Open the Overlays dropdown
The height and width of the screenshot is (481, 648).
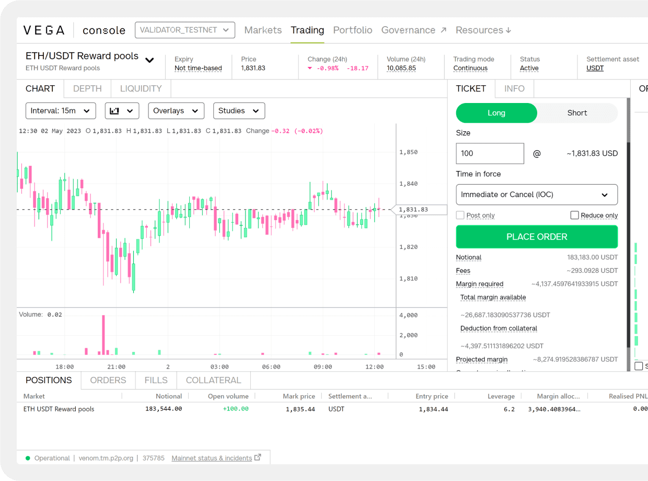(x=176, y=111)
